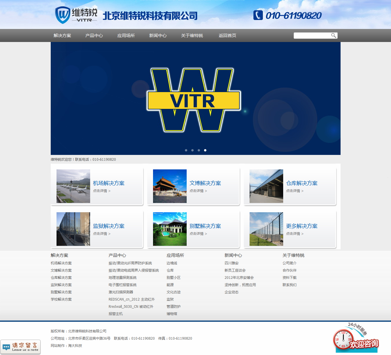Open 点击详情 under 机场解决方案
This screenshot has height=355, width=391.
click(101, 191)
